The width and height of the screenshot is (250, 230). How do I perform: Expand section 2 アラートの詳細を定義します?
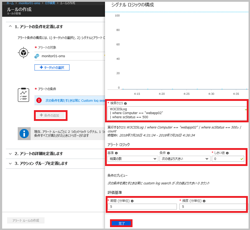pyautogui.click(x=10, y=154)
